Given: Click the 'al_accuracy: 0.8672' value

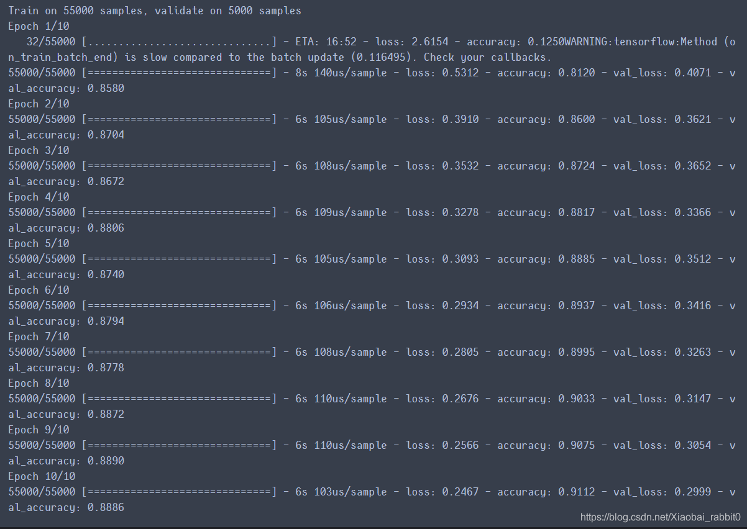Looking at the screenshot, I should [x=66, y=181].
